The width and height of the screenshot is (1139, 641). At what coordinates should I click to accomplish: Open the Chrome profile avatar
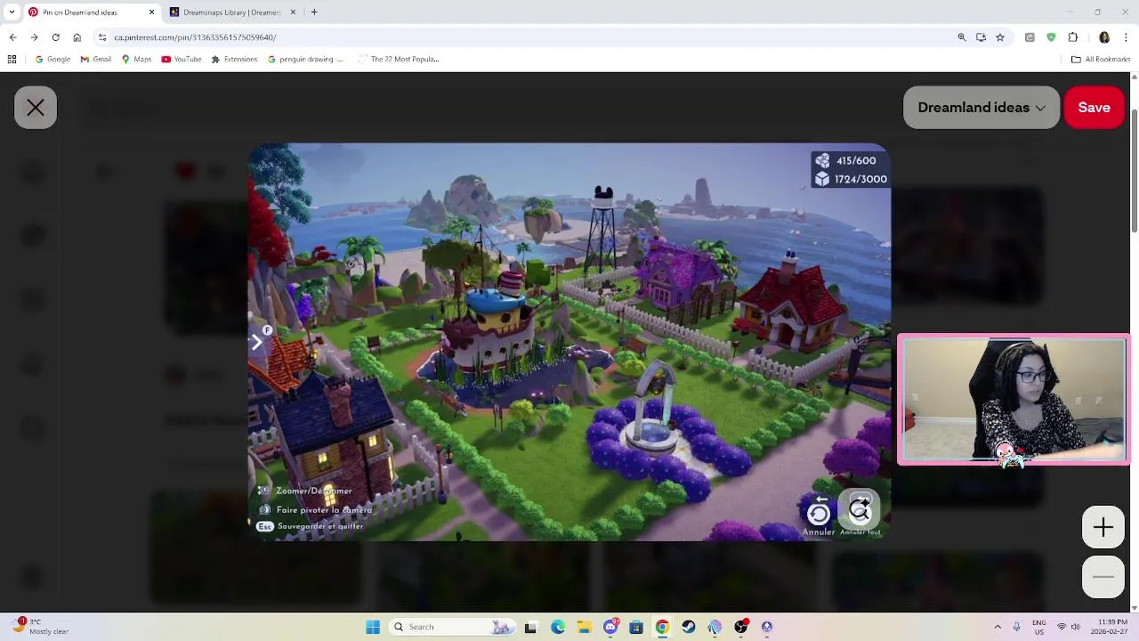pyautogui.click(x=1104, y=37)
